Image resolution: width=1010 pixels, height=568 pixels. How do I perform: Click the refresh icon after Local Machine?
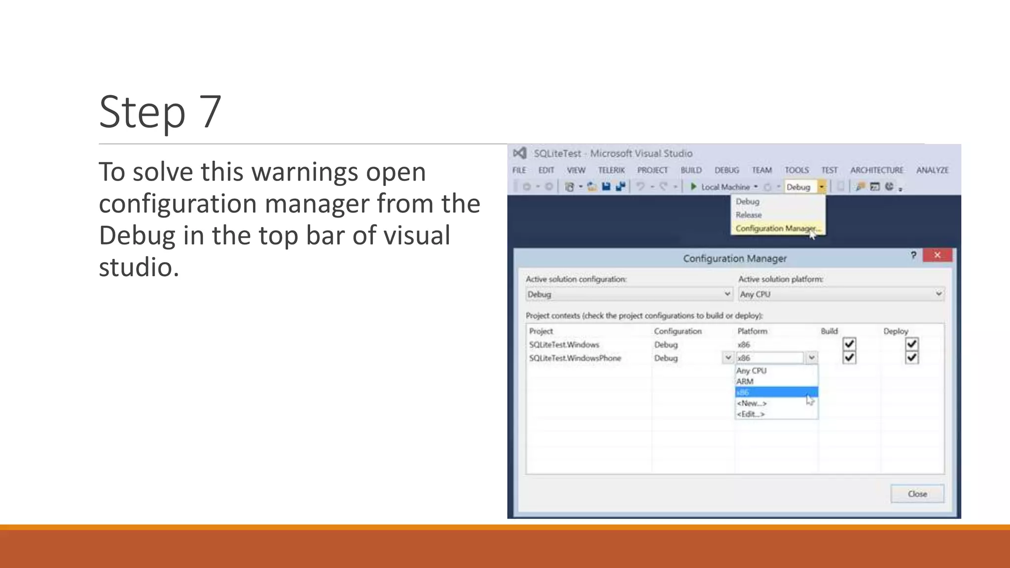coord(767,187)
